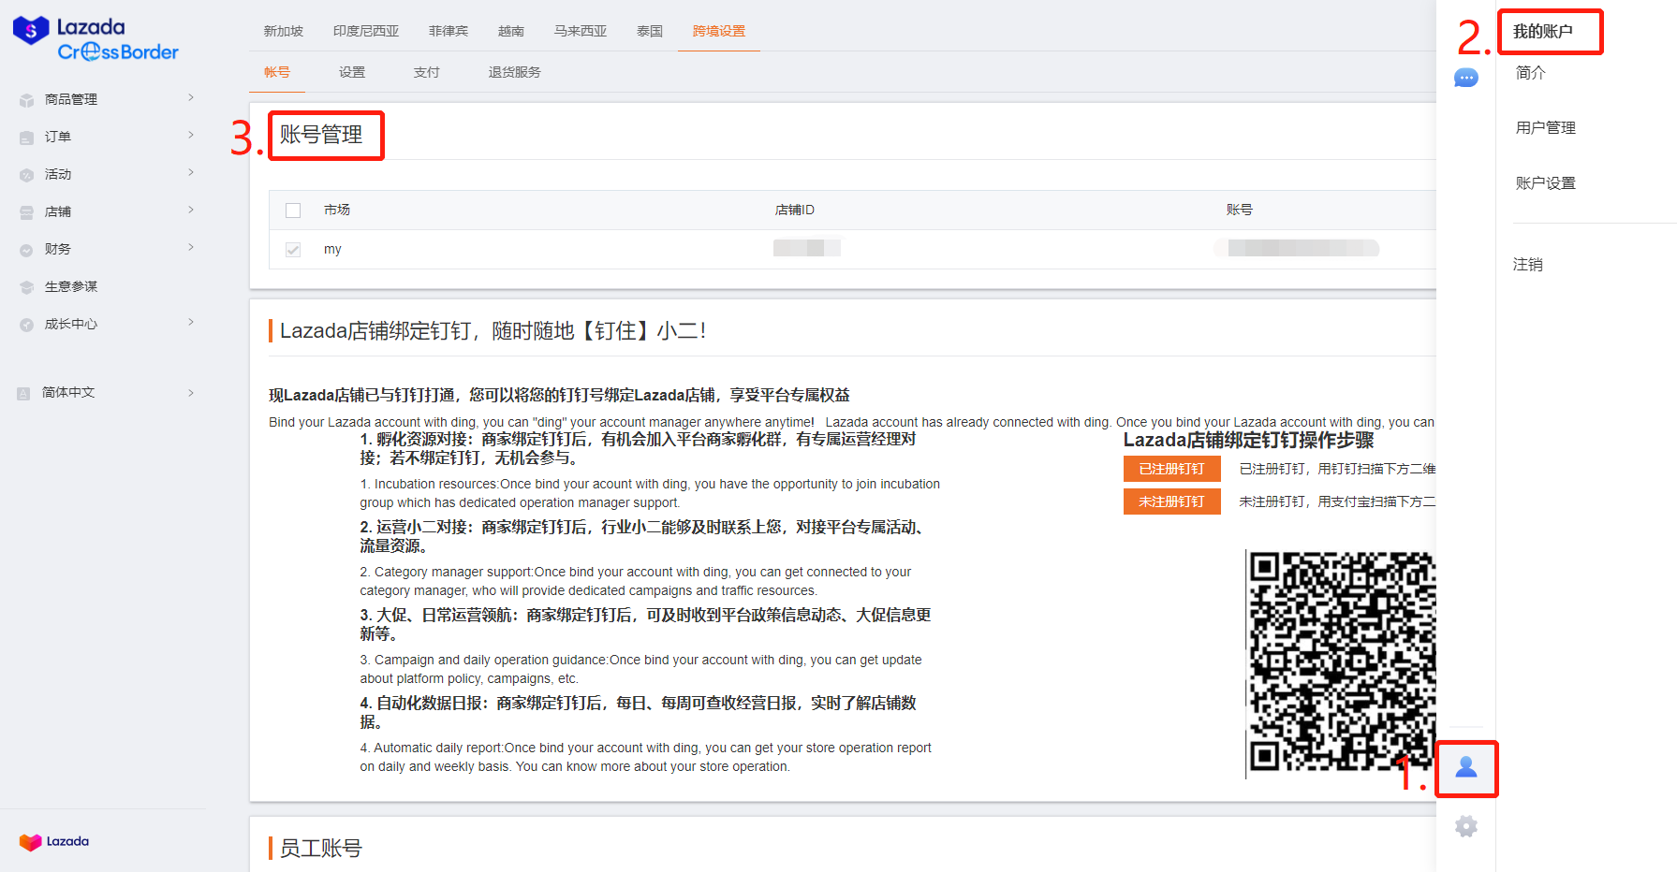The image size is (1677, 872).
Task: Click the 订单 orders icon in sidebar
Action: pos(26,138)
